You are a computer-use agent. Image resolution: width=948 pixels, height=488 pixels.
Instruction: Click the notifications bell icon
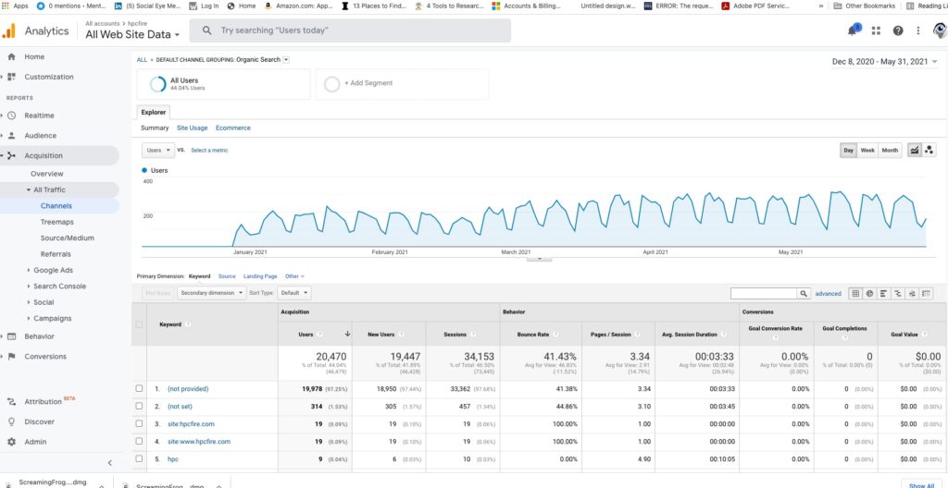tap(853, 30)
